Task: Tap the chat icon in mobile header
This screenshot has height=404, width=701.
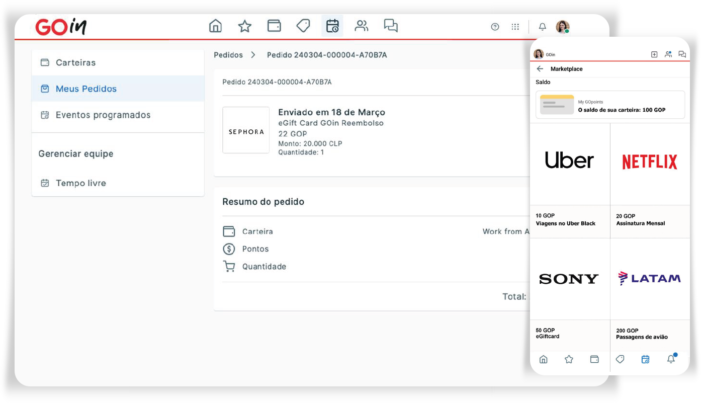Action: point(682,54)
